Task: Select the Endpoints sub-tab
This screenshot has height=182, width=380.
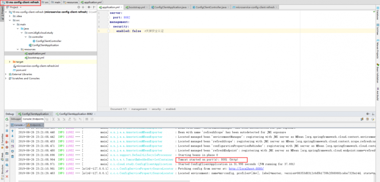Action: pos(35,125)
